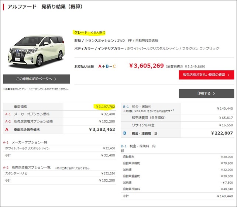This screenshot has width=237, height=207.
Task: Click the A-2 販売店装着オプション価格 row label
Action: click(x=29, y=121)
